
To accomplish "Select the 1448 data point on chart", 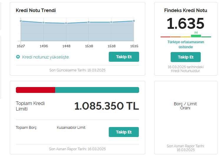I will coord(66,23).
